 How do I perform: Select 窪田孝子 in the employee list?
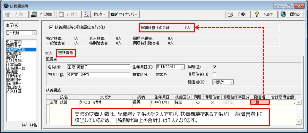[x=14, y=46]
